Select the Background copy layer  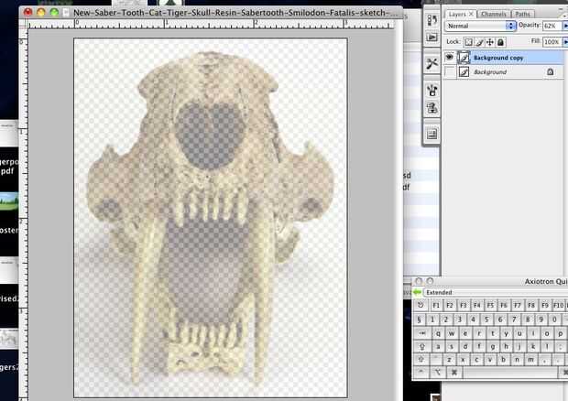504,58
